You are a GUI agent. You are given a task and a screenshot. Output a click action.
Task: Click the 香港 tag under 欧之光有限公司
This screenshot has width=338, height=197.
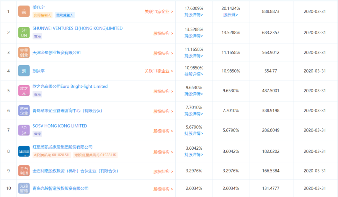pos(37,94)
